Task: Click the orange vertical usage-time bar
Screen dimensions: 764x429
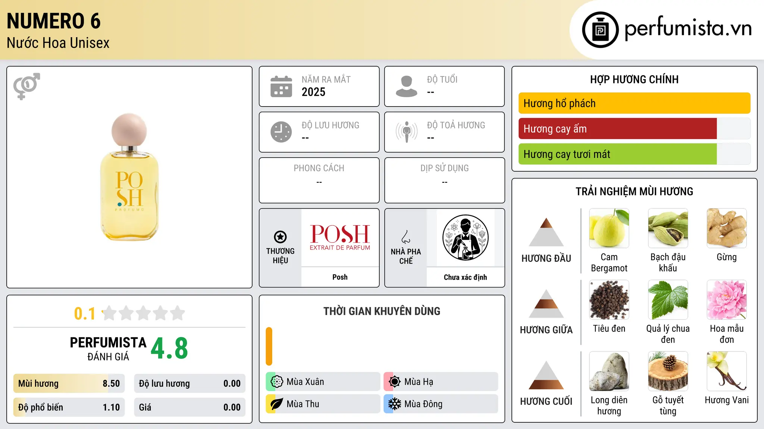Action: click(x=269, y=346)
